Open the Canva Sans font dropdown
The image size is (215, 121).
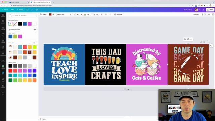coord(64,14)
